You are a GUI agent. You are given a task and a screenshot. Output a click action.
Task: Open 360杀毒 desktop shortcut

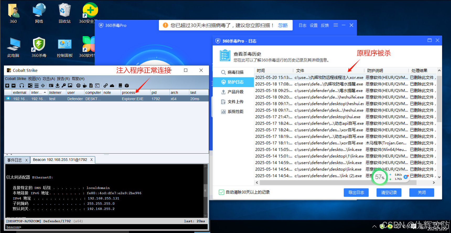[x=39, y=47]
